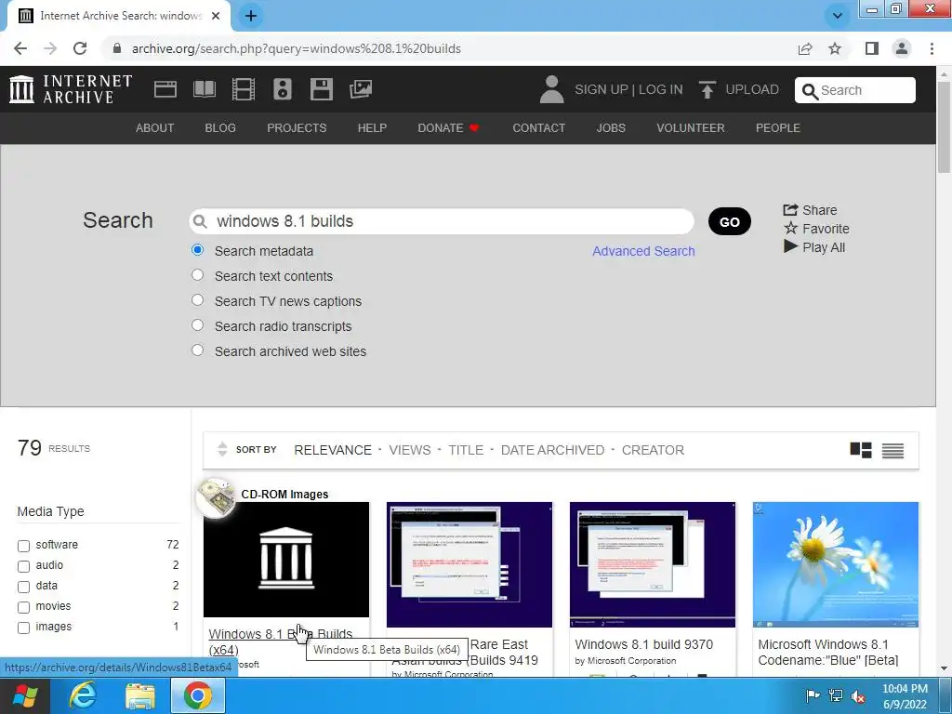The image size is (952, 714).
Task: Check the audio media type filter
Action: (23, 566)
